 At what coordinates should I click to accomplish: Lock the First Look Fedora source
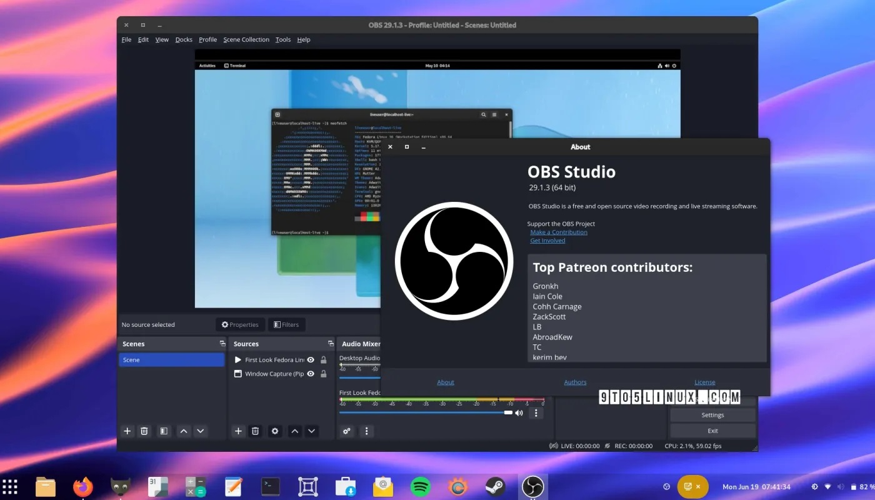[x=323, y=360]
